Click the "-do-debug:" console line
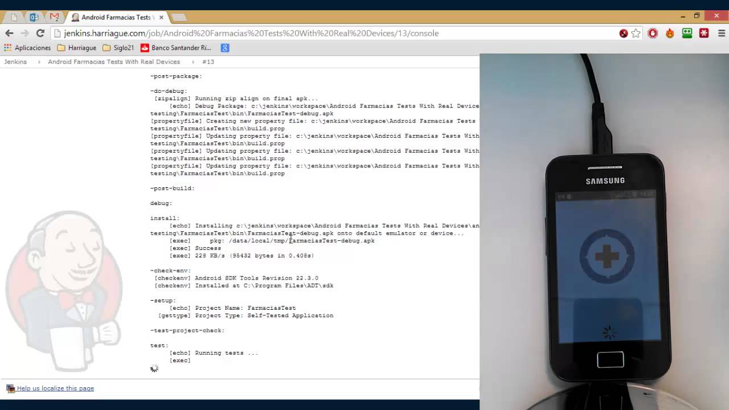 click(x=169, y=91)
